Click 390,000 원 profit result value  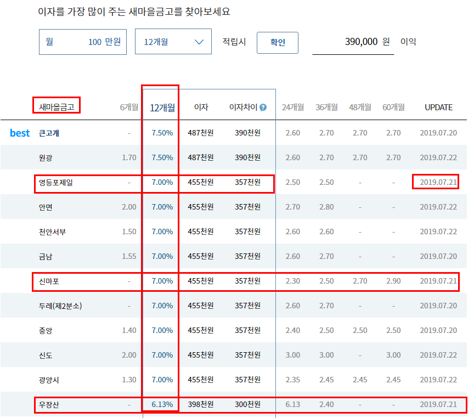[x=367, y=42]
